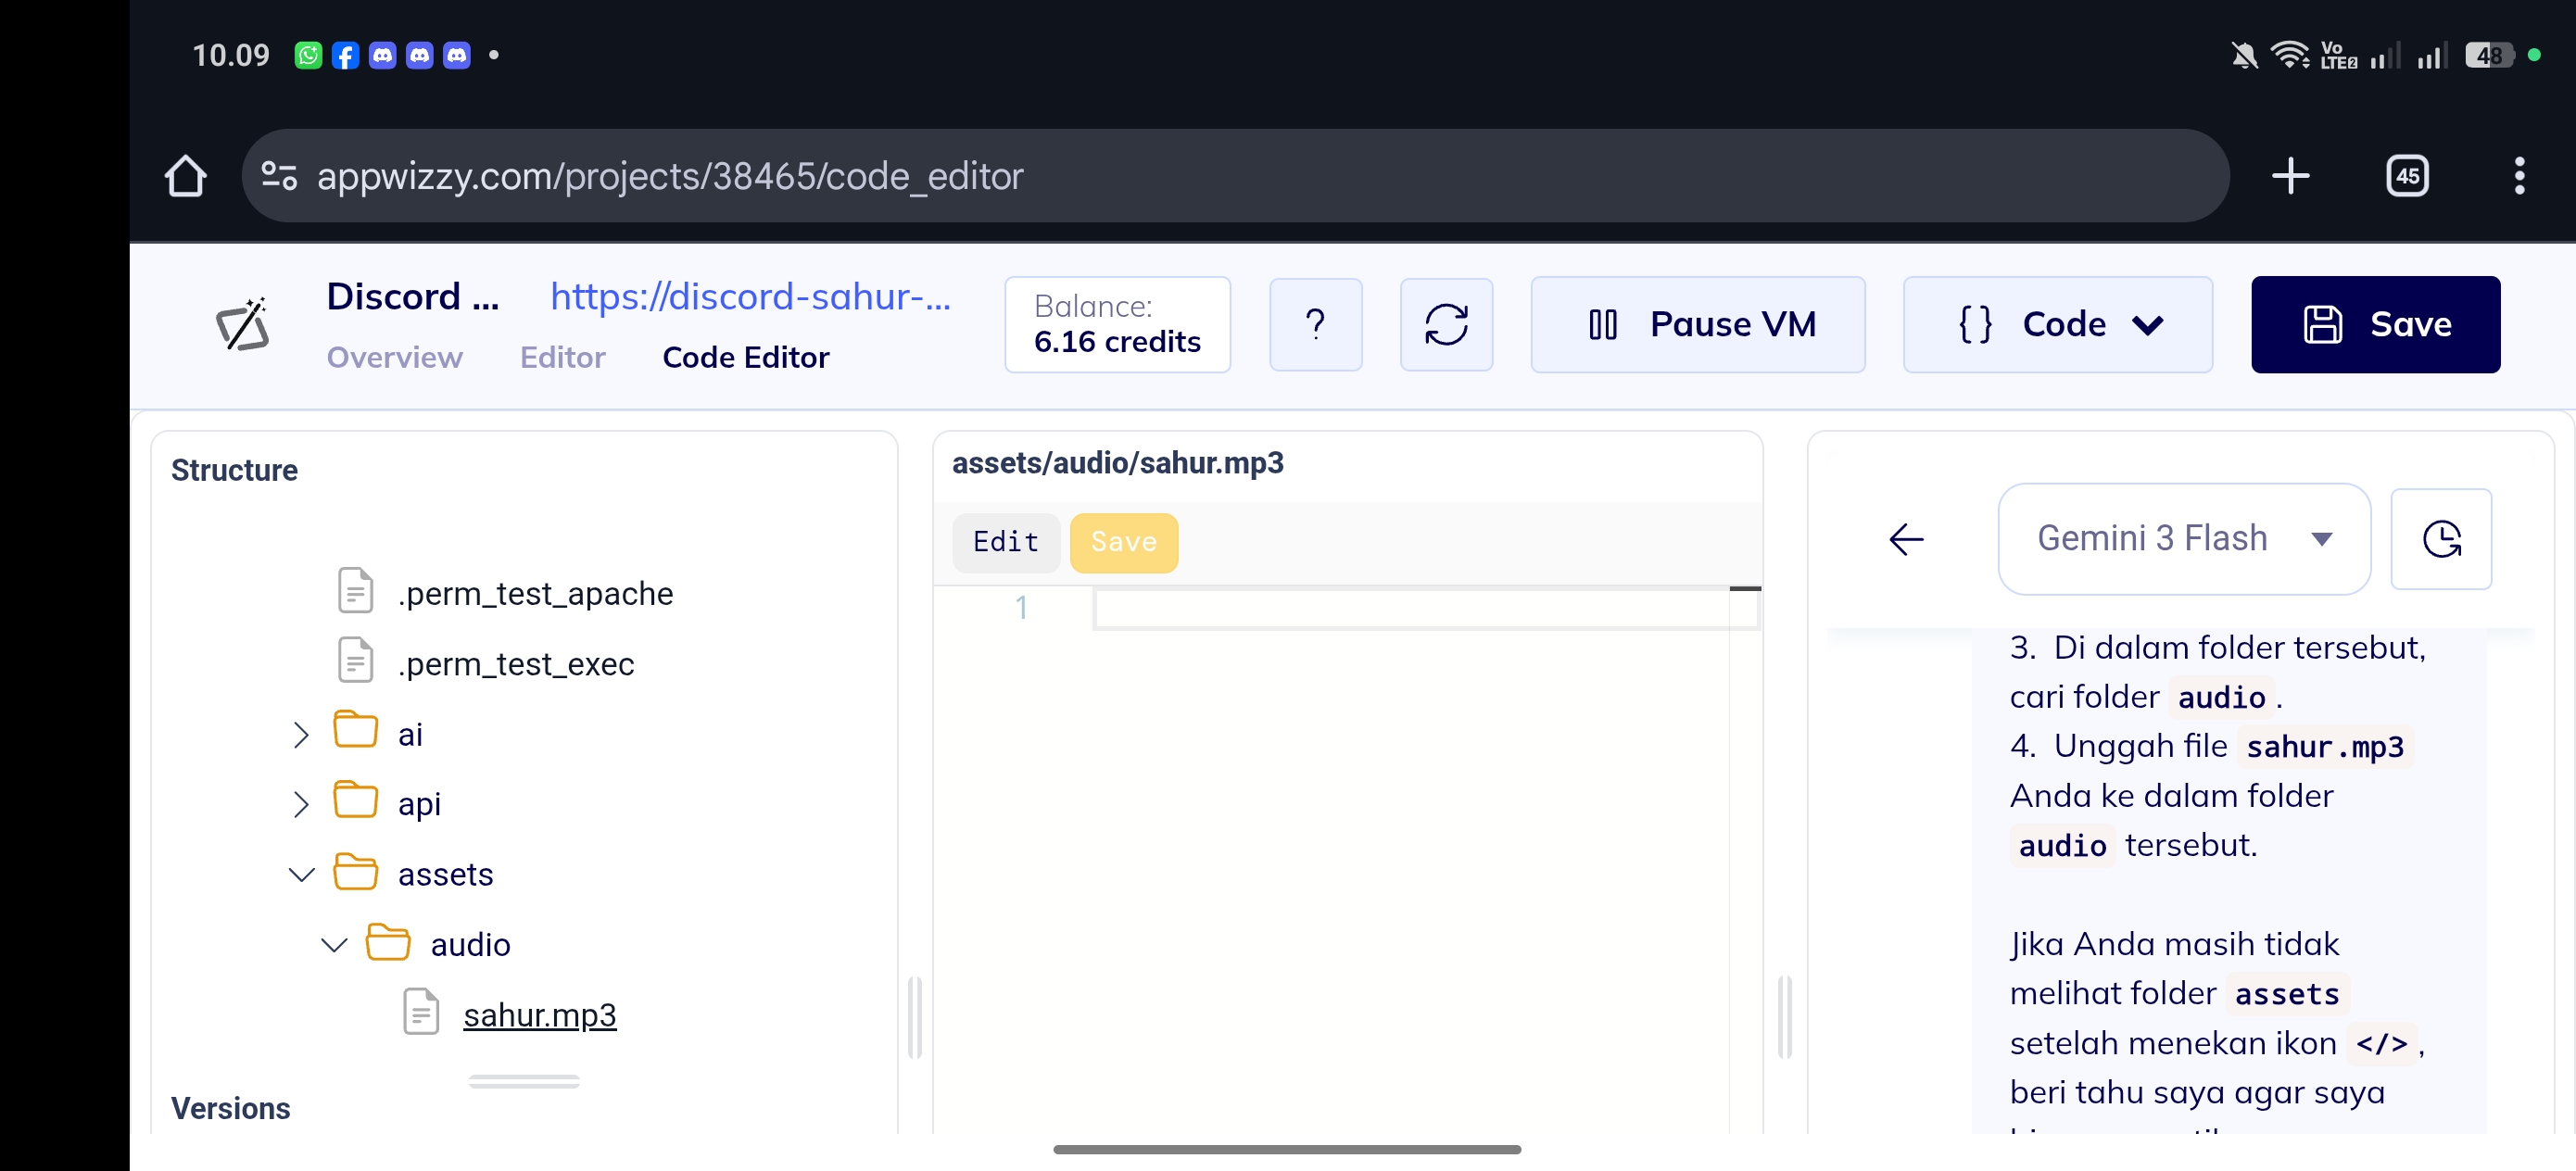2576x1171 pixels.
Task: Select sahur.mp3 in the file tree
Action: click(539, 1014)
